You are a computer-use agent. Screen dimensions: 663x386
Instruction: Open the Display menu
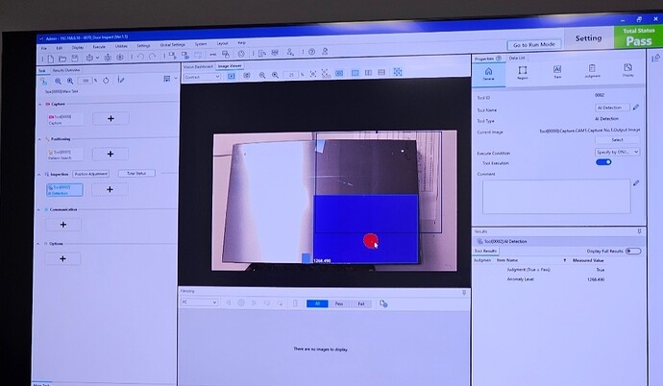click(78, 48)
